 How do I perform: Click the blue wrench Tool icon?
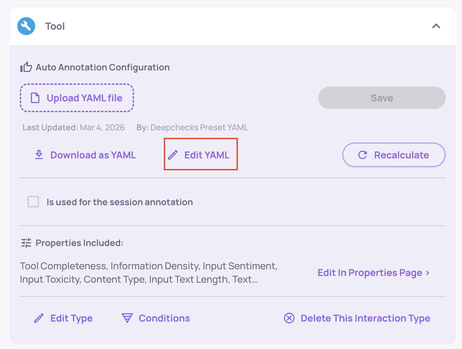coord(26,26)
